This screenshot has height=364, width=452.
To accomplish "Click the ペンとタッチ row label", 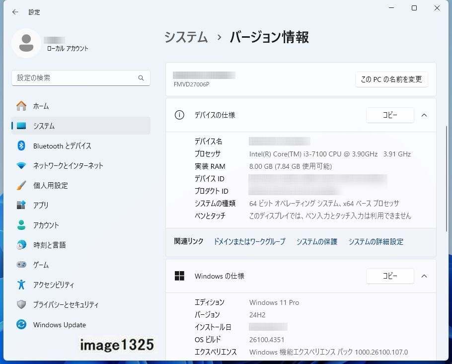I will 210,216.
